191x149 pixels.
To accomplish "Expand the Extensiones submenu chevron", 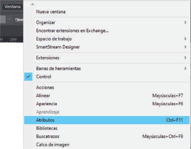I will tap(185, 58).
